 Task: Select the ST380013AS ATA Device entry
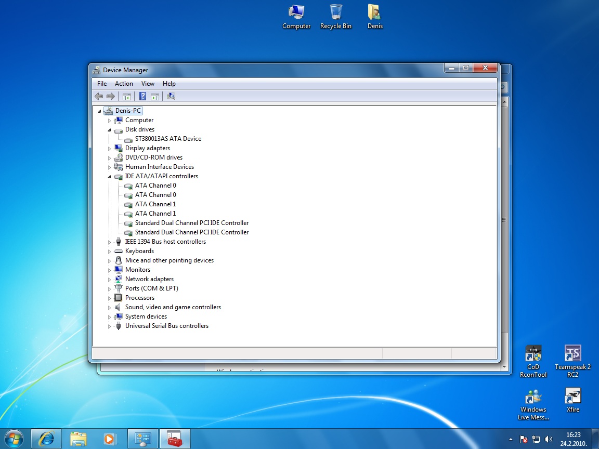point(168,139)
